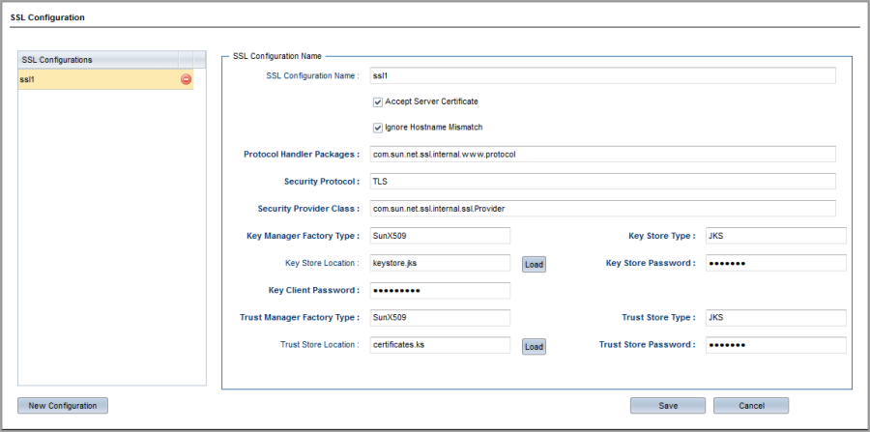Click into Security Protocol TLS field
This screenshot has width=870, height=432.
(602, 182)
